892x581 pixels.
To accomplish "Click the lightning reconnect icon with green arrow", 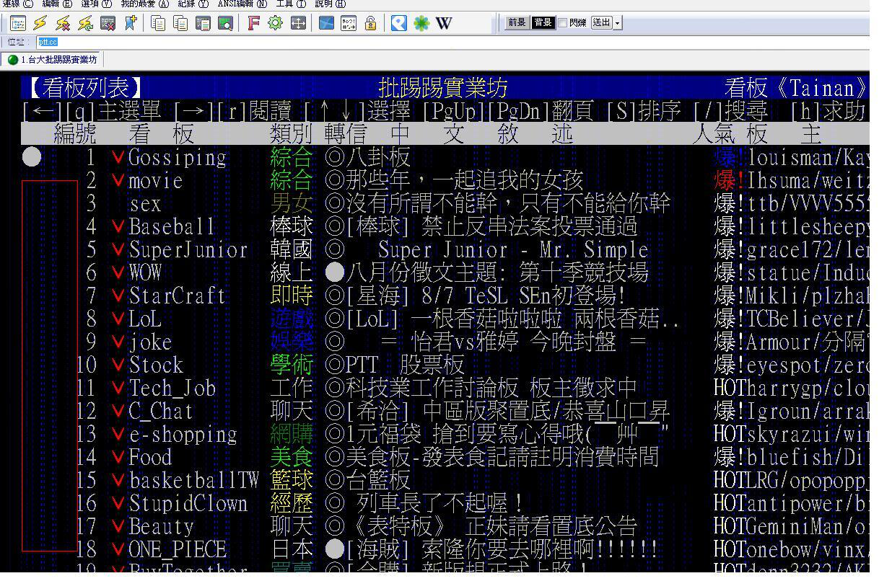I will coord(85,23).
